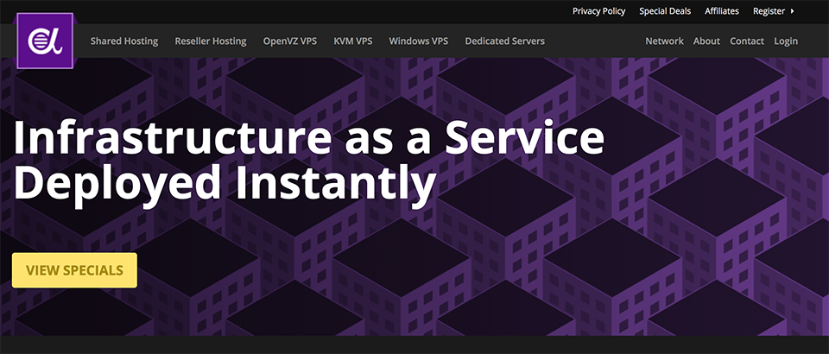Click the yellow VIEW SPECIALS button
Image resolution: width=829 pixels, height=354 pixels.
[x=74, y=270]
